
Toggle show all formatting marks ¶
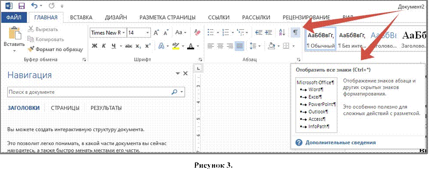point(295,32)
